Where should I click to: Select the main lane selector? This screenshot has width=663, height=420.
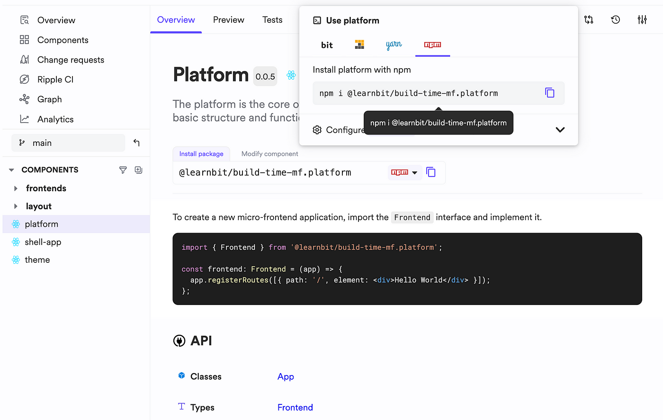coord(68,143)
